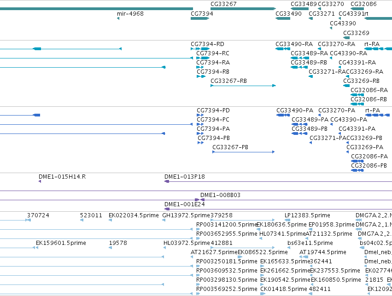Viewport: 392px width, 296px height.
Task: Click the CG33489-RB transcript label
Action: point(309,63)
